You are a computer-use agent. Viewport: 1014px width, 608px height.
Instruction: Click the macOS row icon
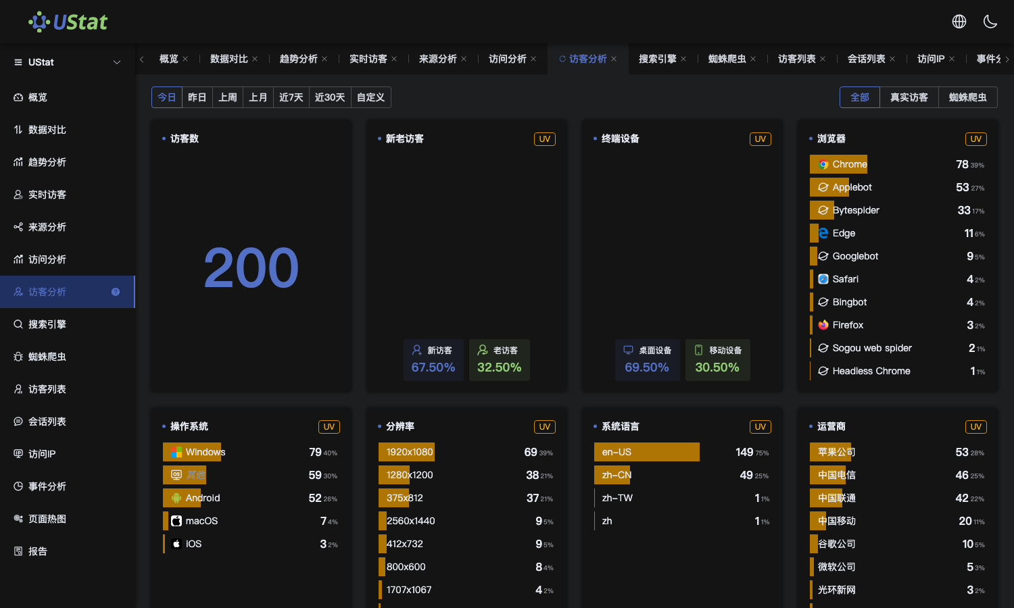[x=176, y=521]
